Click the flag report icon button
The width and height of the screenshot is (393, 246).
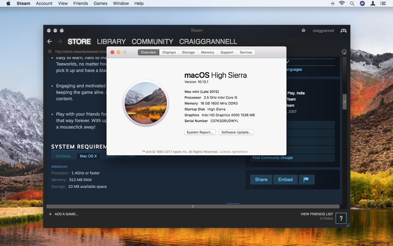click(x=306, y=180)
